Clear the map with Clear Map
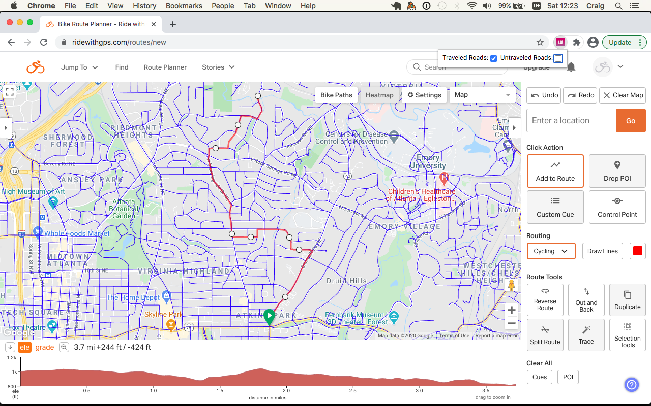 point(623,95)
